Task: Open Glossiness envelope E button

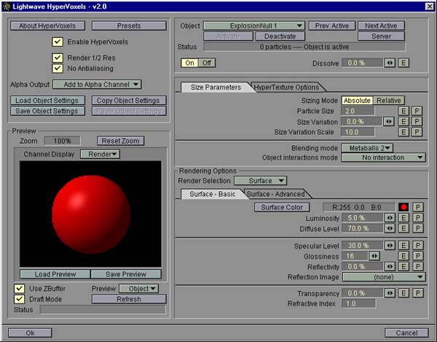Action: point(403,256)
